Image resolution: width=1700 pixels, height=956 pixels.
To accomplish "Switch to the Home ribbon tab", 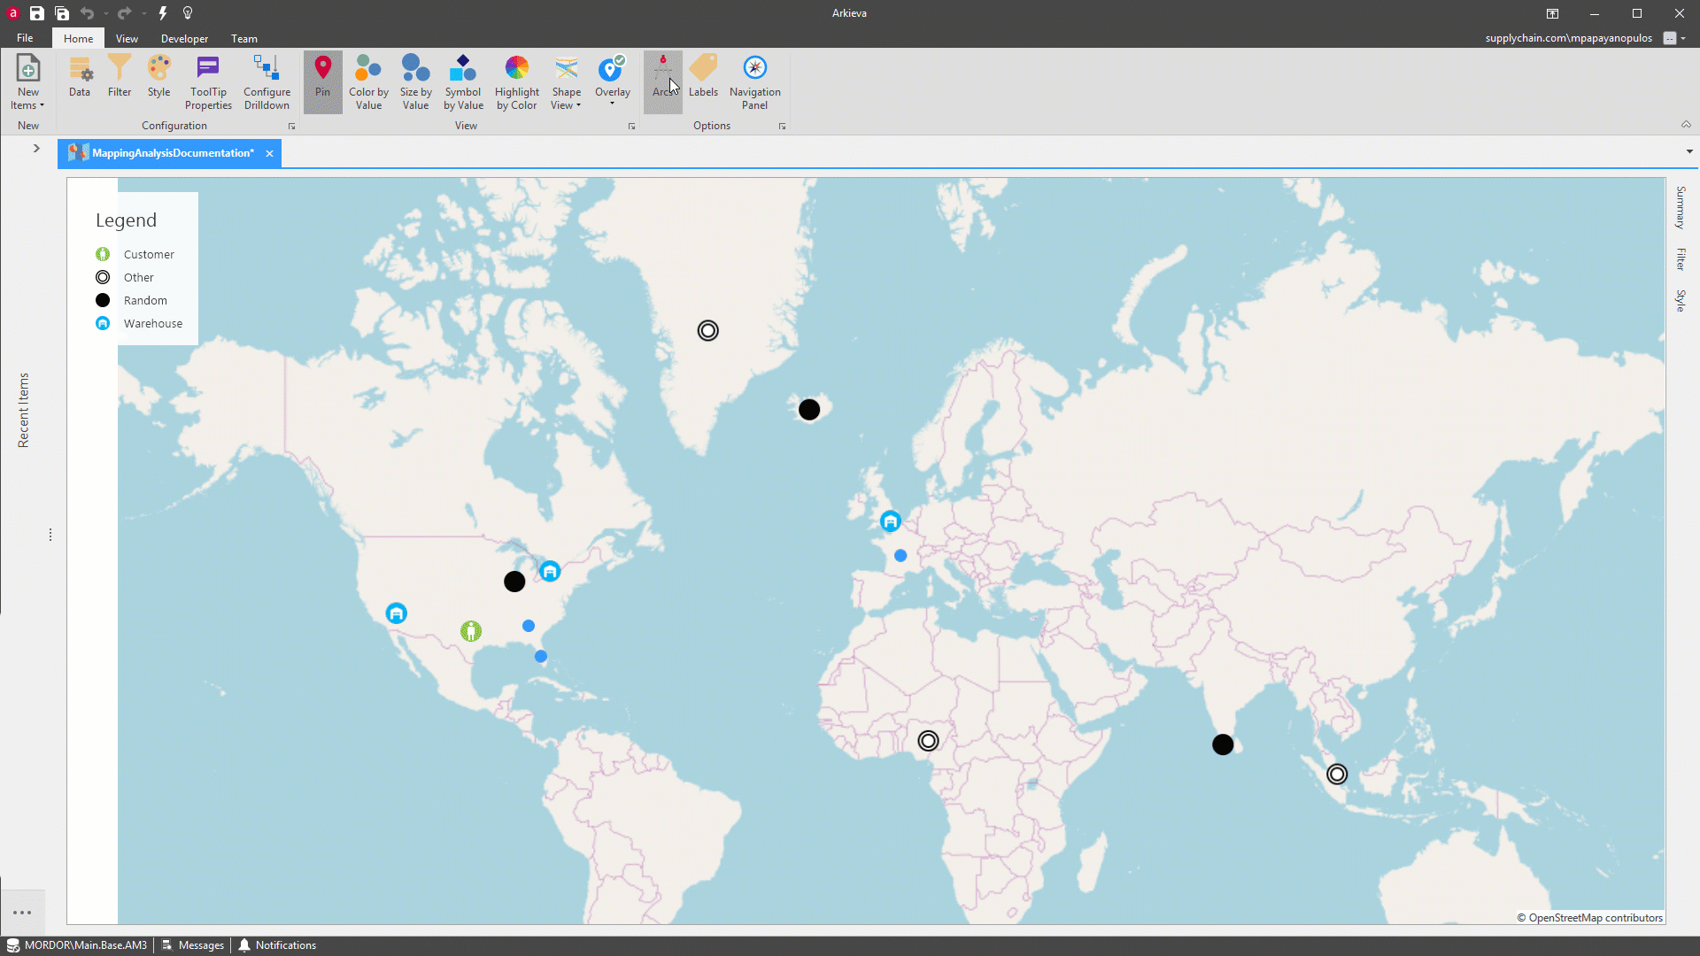I will (x=78, y=38).
